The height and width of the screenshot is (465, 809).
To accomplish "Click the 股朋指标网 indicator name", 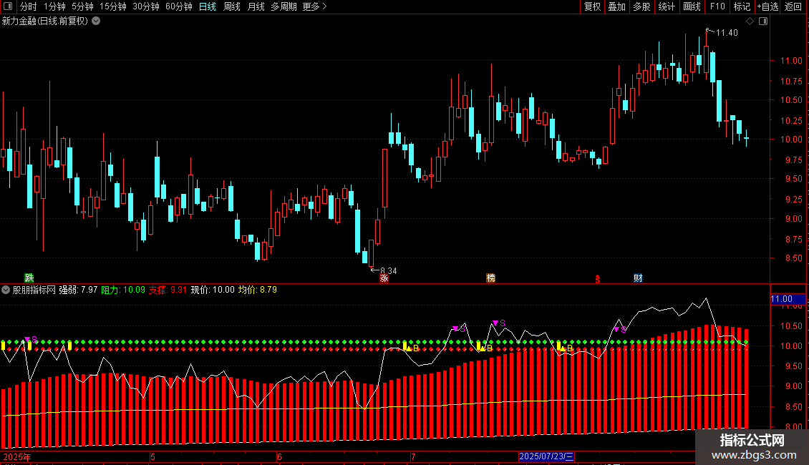I will [34, 290].
